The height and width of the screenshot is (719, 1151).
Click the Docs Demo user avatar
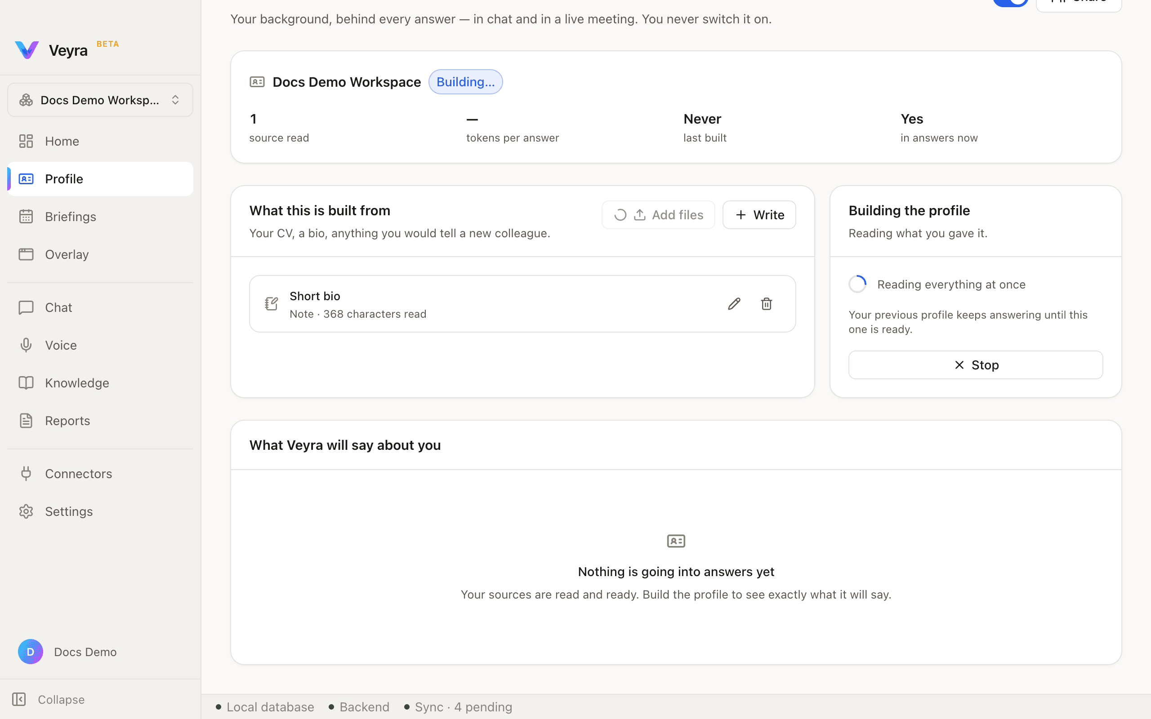click(31, 652)
